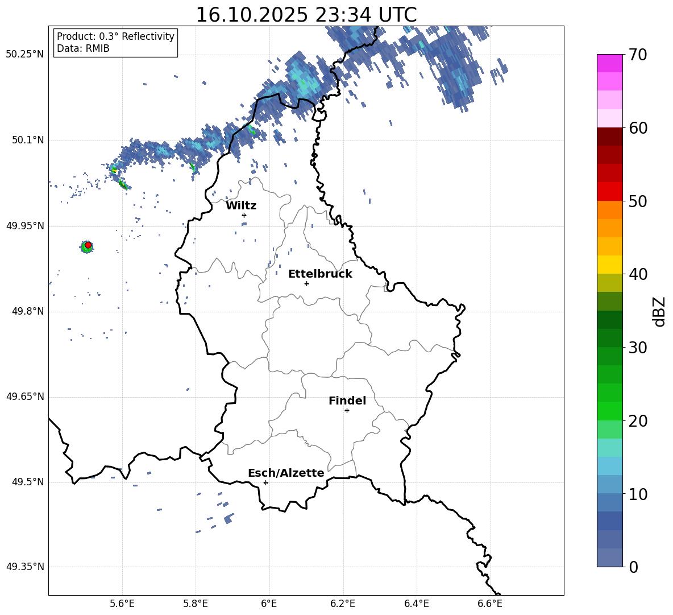The image size is (673, 615).
Task: Click the 6.2°E longitude label
Action: 343,604
